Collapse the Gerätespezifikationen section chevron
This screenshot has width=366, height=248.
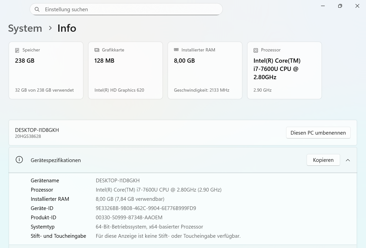(x=348, y=160)
